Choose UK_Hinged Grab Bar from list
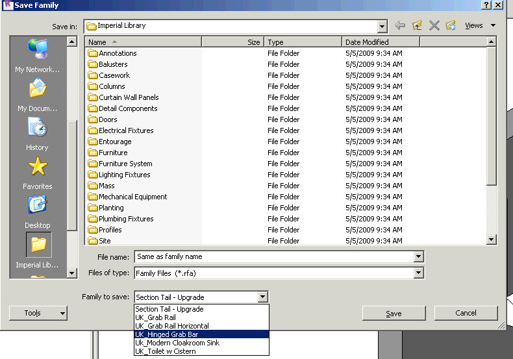 point(201,334)
